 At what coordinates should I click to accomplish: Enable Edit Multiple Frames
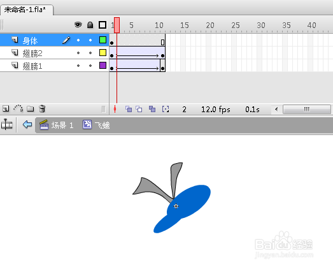pos(152,109)
